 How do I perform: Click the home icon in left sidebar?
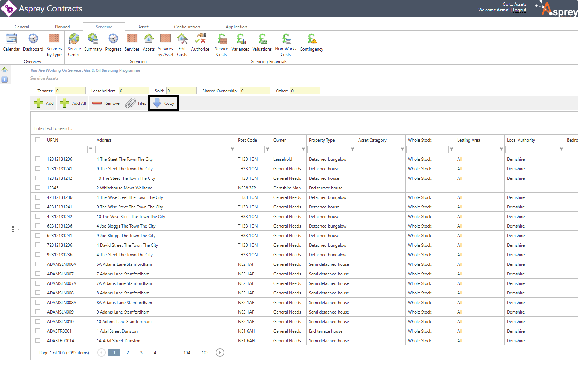point(5,70)
